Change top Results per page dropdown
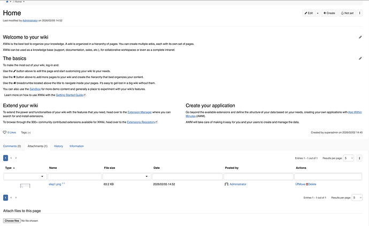This screenshot has height=226, width=369. [348, 158]
